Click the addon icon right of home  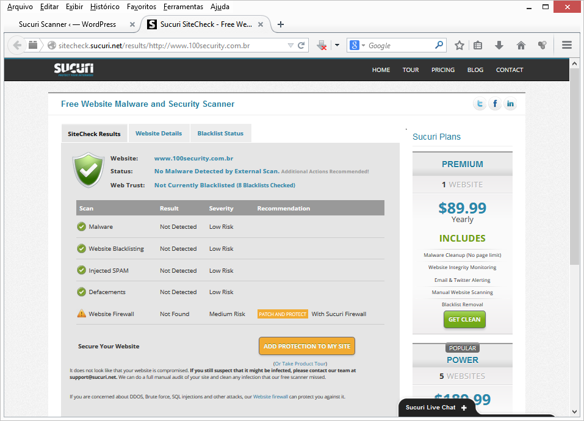543,45
